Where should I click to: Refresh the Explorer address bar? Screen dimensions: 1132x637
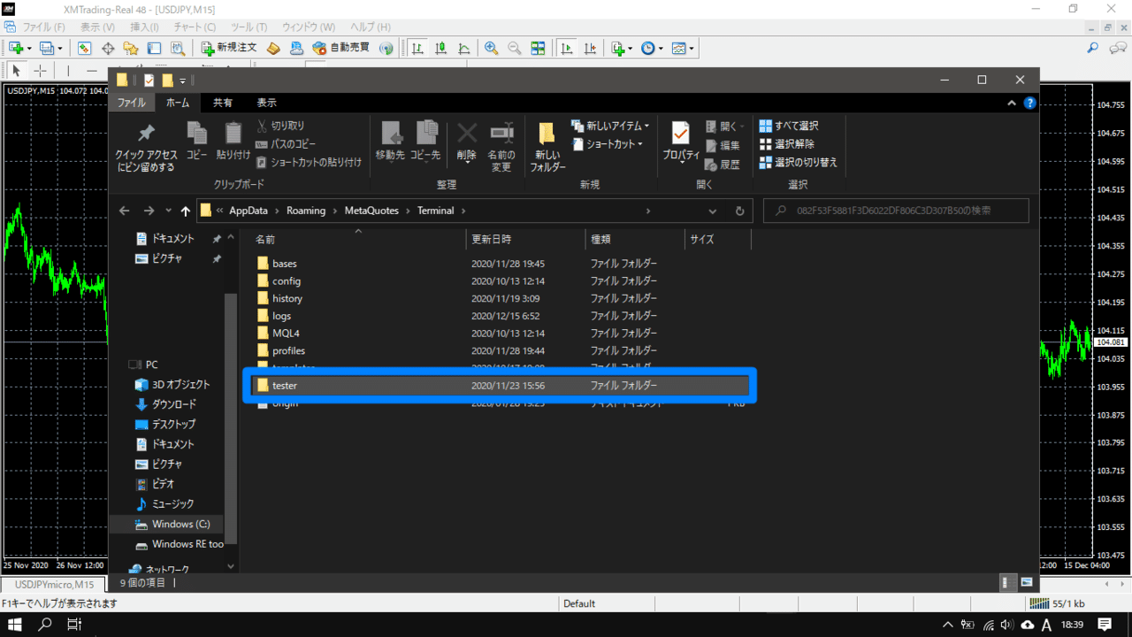click(x=740, y=211)
